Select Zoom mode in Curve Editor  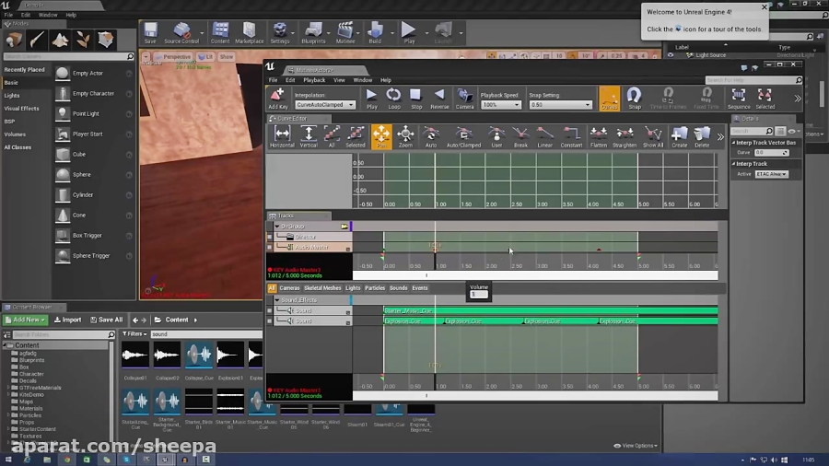[405, 137]
